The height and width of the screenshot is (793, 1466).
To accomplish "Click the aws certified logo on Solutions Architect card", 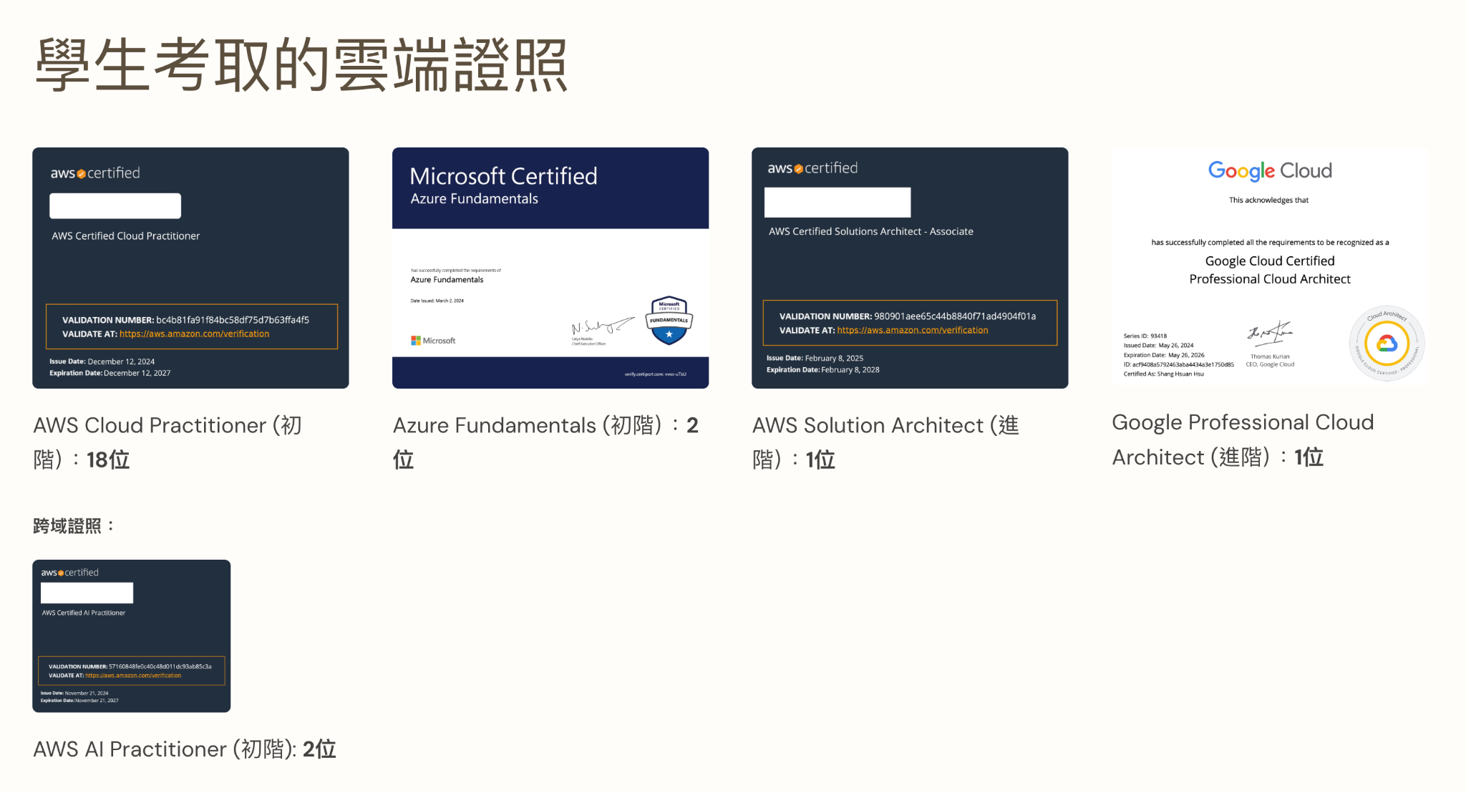I will click(812, 168).
